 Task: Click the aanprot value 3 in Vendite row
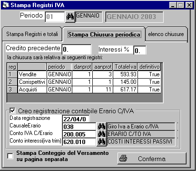tap(102, 74)
